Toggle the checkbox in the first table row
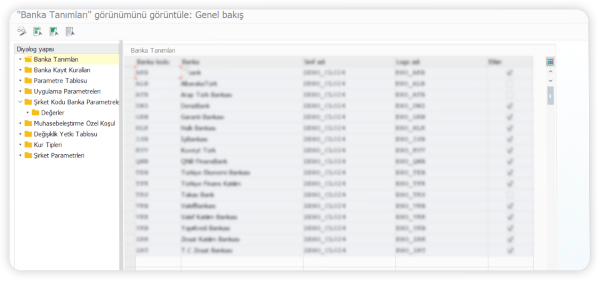 point(510,73)
